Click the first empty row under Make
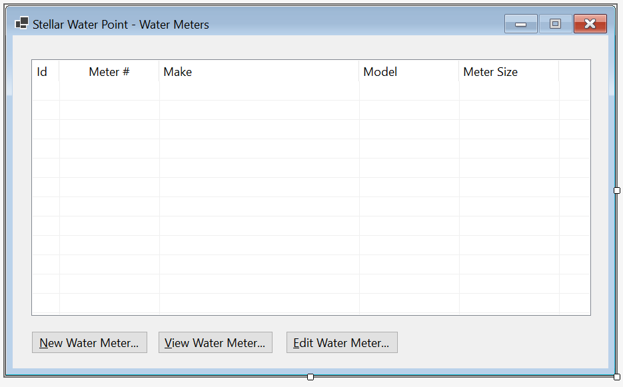 tap(259, 91)
